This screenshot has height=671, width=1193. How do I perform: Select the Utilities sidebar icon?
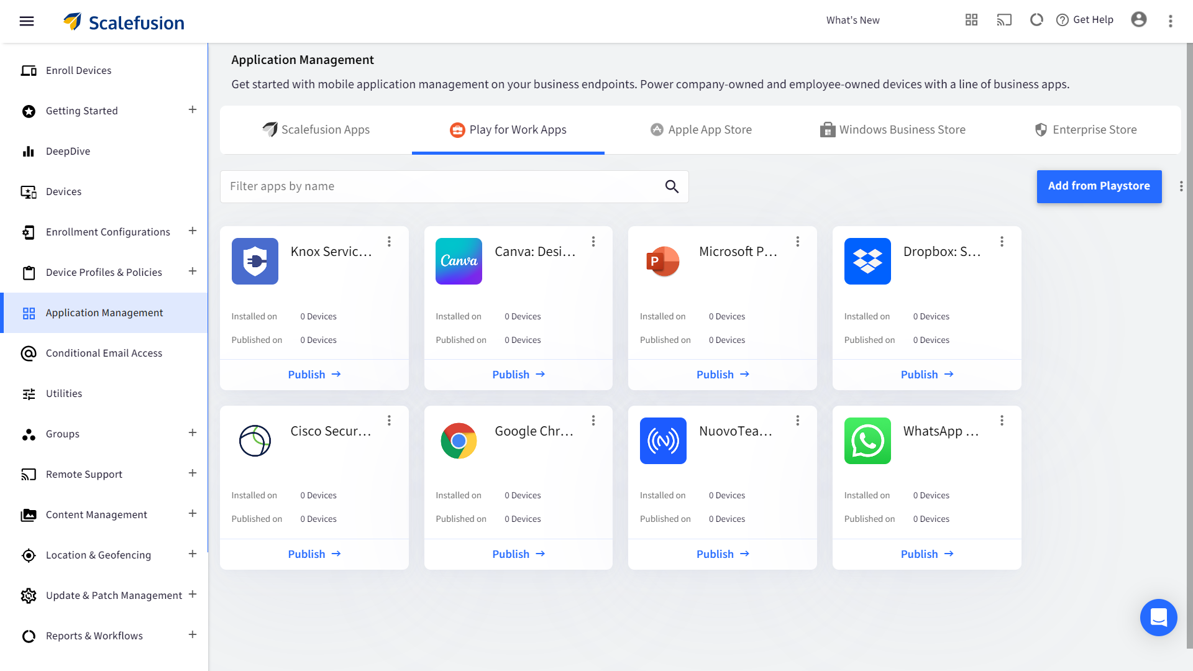(29, 393)
